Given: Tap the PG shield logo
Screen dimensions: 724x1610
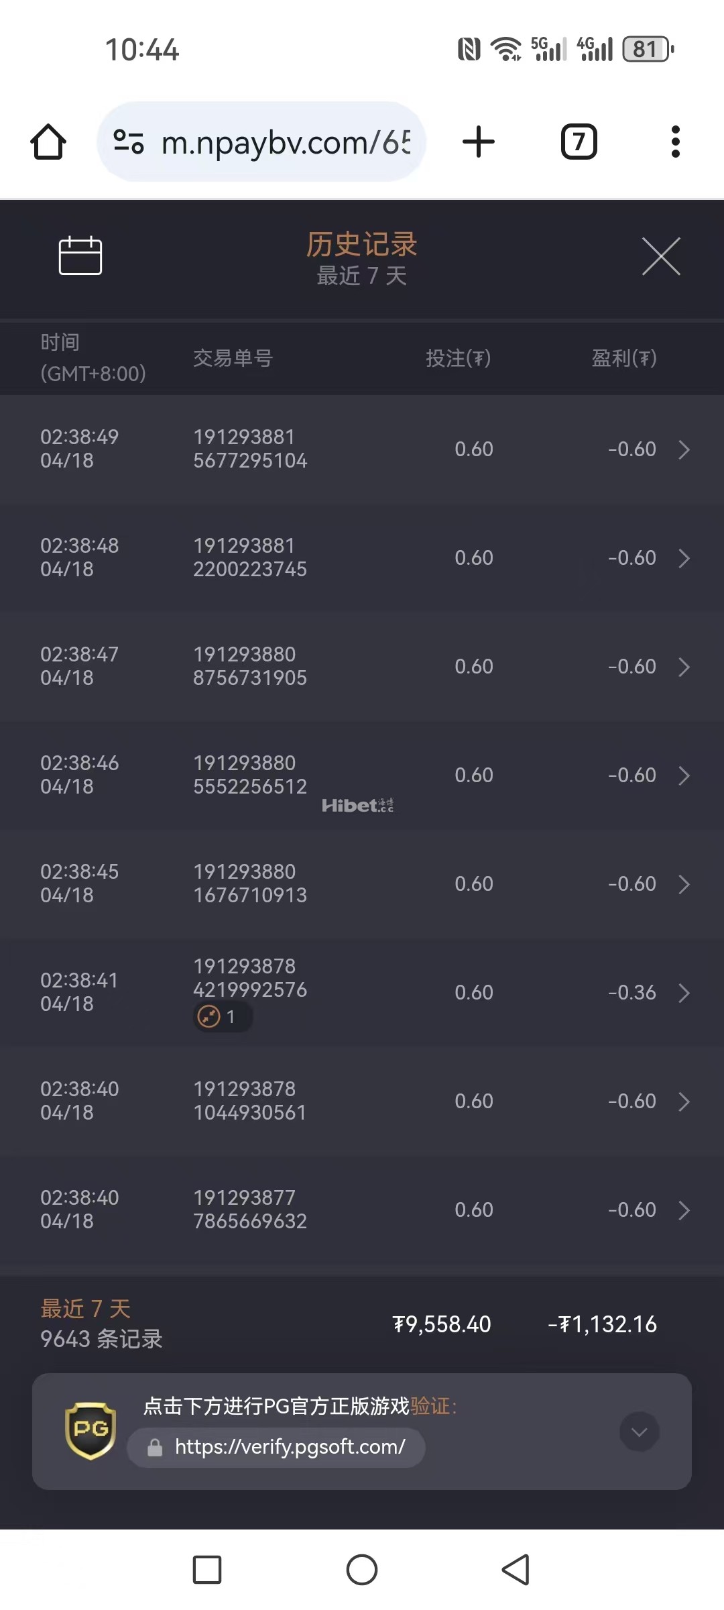Looking at the screenshot, I should coord(90,1431).
